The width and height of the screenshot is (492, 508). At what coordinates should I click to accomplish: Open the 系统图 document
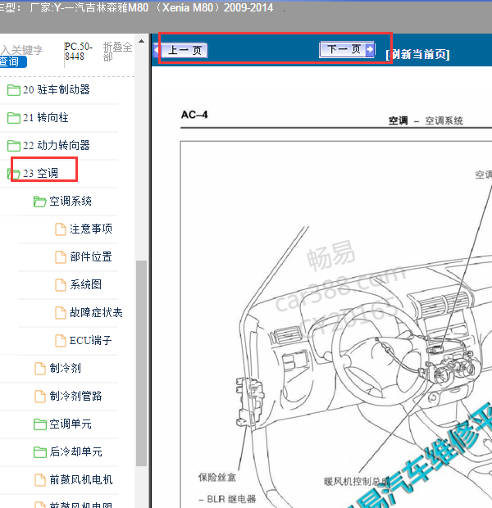tap(85, 285)
